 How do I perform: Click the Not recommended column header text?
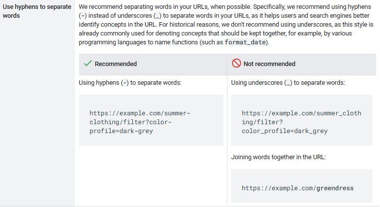click(269, 64)
